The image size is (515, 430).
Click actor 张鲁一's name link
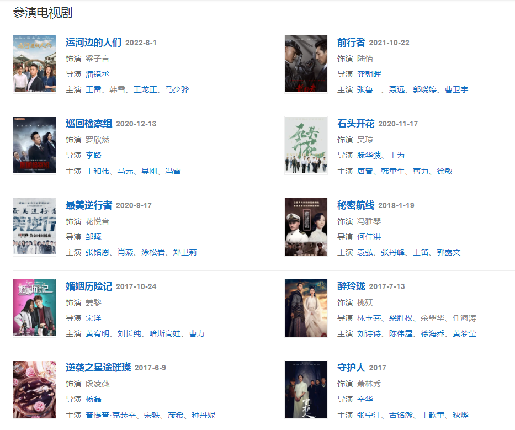click(x=369, y=89)
